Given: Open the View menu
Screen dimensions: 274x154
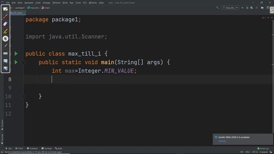Looking at the screenshot, I should pos(20,3).
